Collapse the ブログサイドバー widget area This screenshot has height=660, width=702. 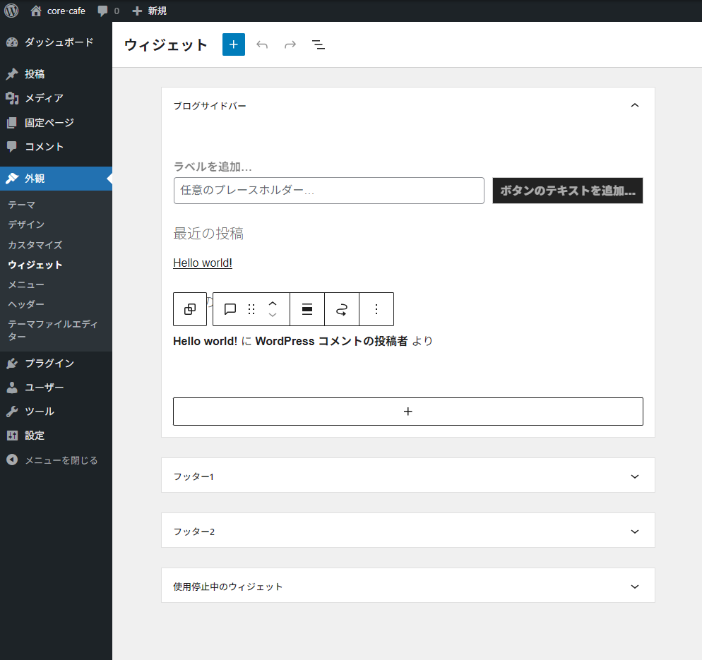pyautogui.click(x=634, y=106)
